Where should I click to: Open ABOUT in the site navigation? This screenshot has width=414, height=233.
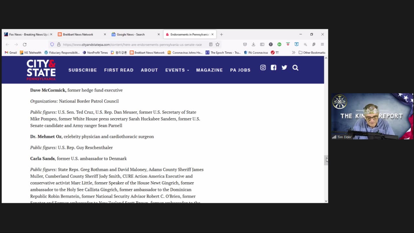(x=149, y=70)
